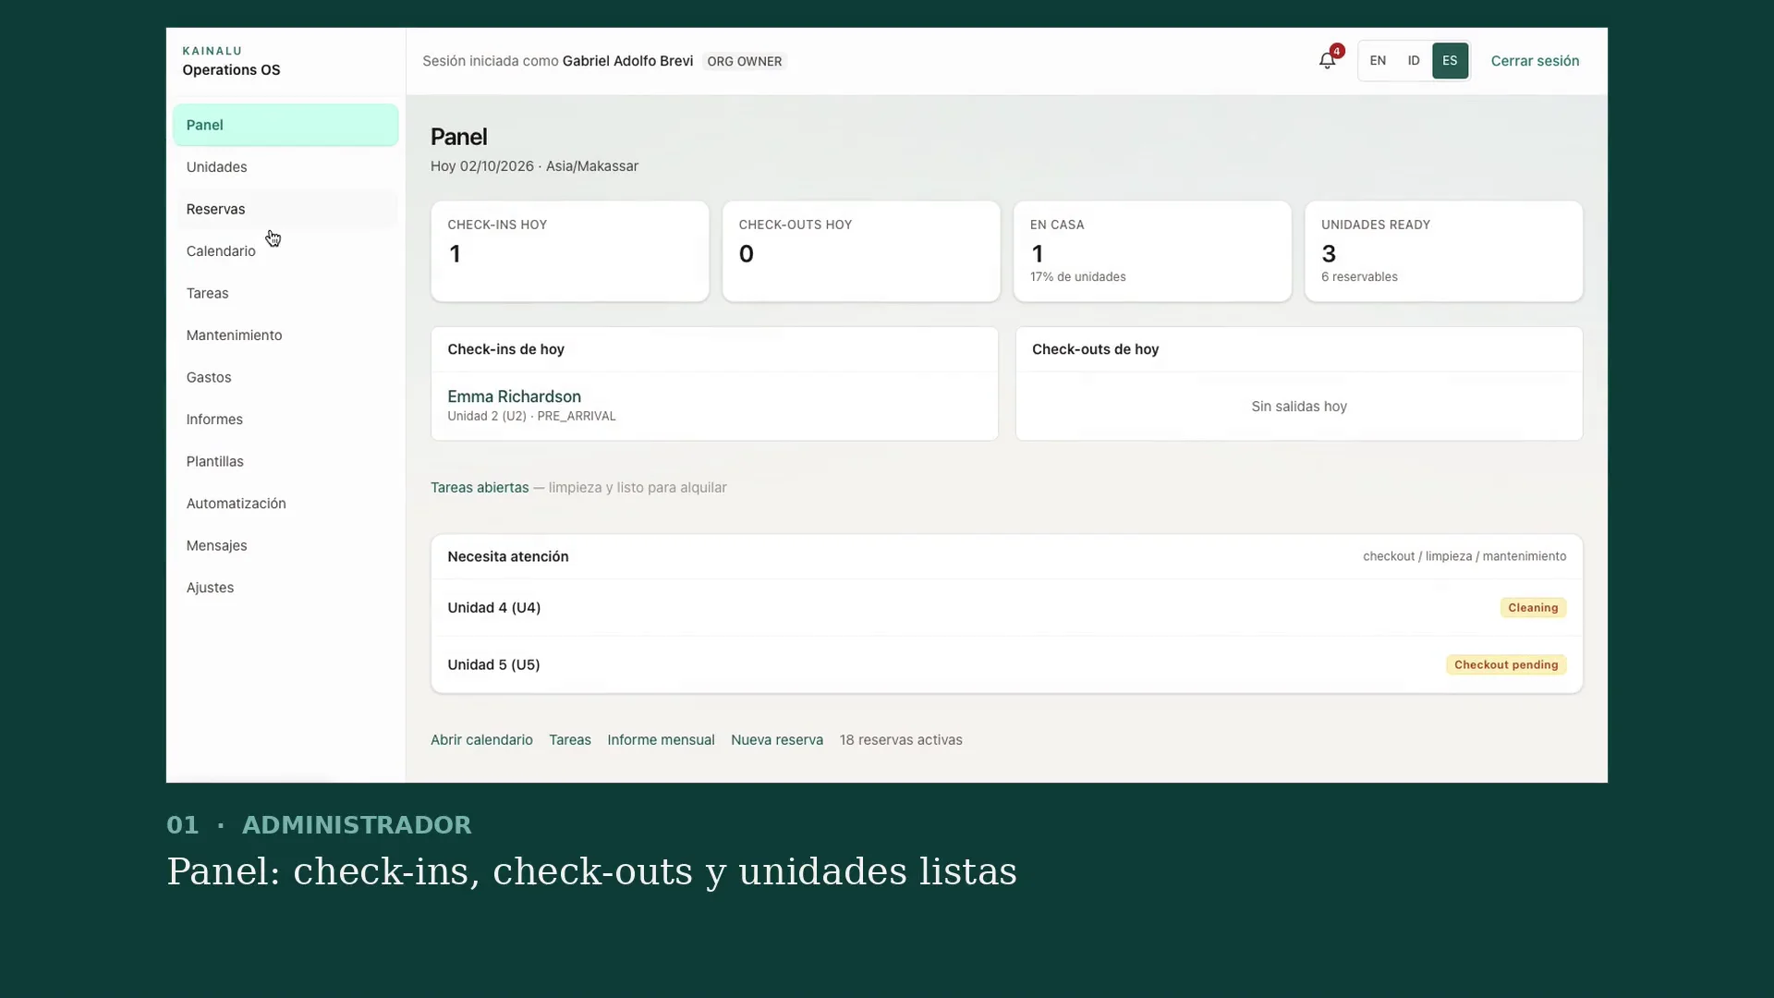
Task: Open Automatización section
Action: click(x=286, y=504)
